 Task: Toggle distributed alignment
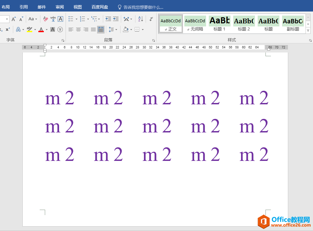point(101,30)
